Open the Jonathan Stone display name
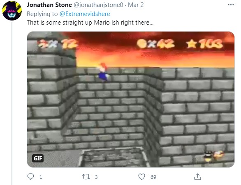The height and width of the screenshot is (185, 241). [49, 5]
